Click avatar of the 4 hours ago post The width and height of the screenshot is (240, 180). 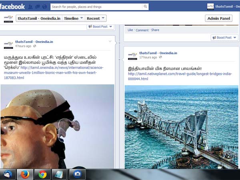[x=8, y=44]
